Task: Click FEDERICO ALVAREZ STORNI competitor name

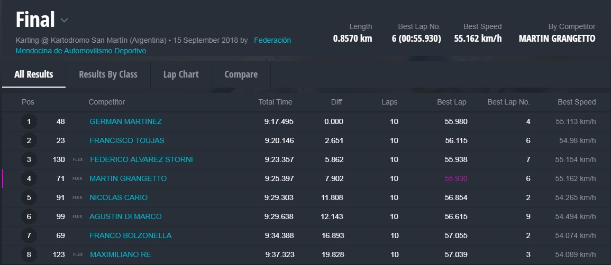Action: pyautogui.click(x=141, y=159)
